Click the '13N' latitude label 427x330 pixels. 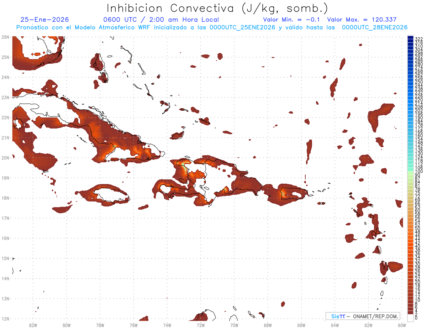point(5,298)
